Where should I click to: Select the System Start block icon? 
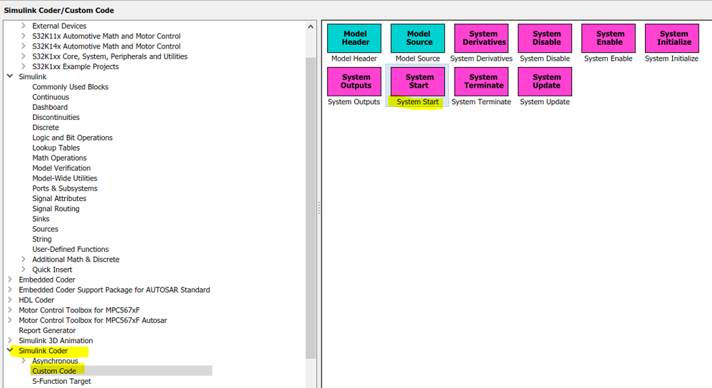[418, 81]
